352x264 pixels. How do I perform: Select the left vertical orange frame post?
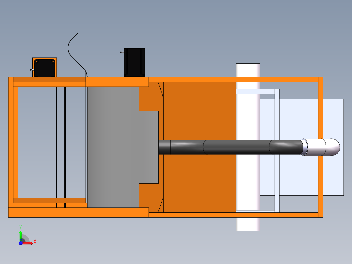(11, 147)
